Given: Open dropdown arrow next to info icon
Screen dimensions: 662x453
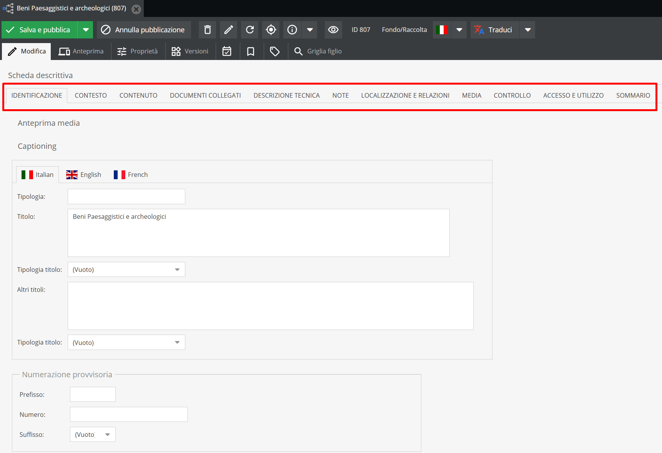Looking at the screenshot, I should click(309, 30).
